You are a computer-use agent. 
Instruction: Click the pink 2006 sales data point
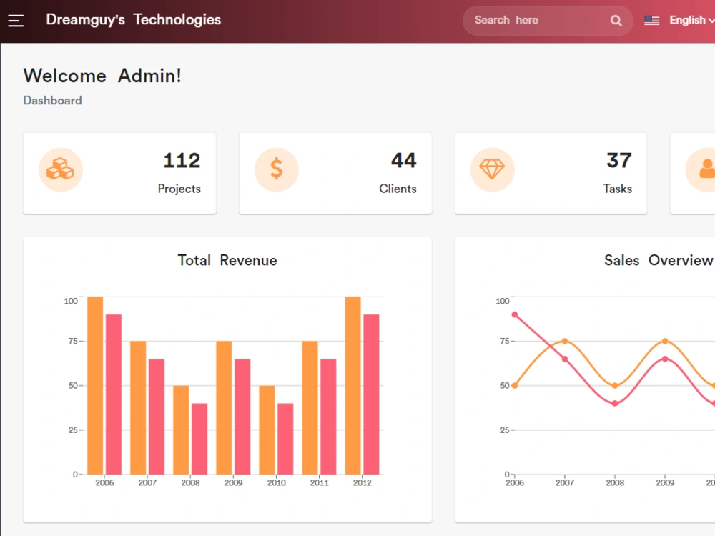coord(515,314)
